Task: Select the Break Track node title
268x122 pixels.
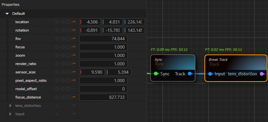Action: 218,60
